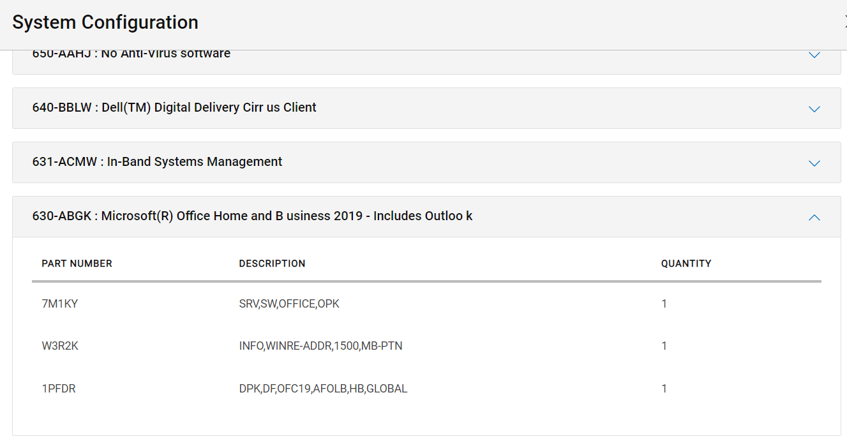Image resolution: width=847 pixels, height=448 pixels.
Task: Expand the 640-BBLW Dell Digital Delivery chevron
Action: click(814, 109)
